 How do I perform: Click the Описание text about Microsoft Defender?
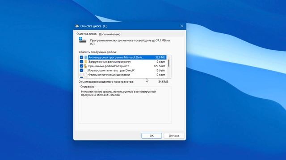[x=118, y=93]
